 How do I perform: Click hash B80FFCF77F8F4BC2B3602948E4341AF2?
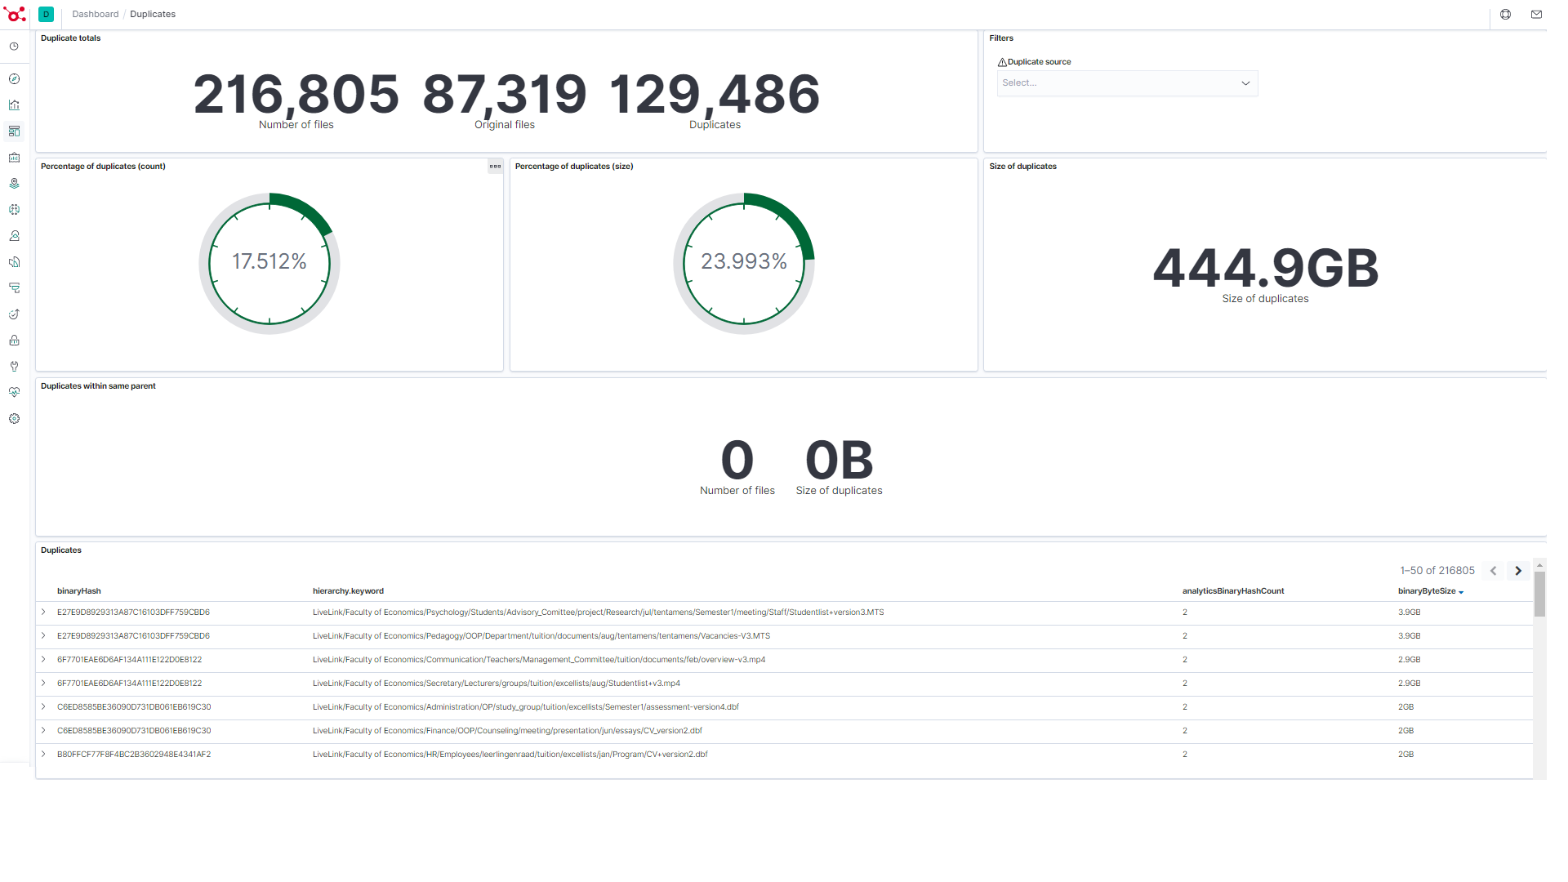point(134,755)
